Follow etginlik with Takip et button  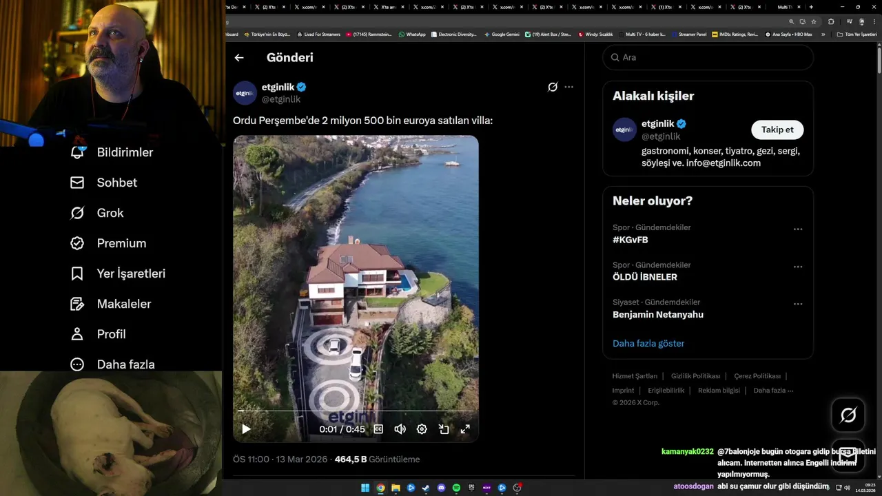[x=777, y=130]
